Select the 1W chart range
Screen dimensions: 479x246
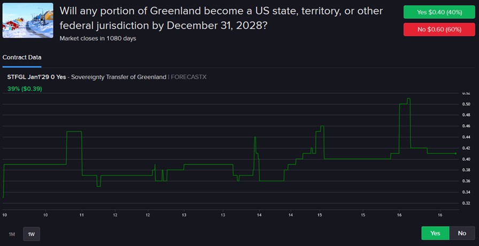pyautogui.click(x=32, y=234)
